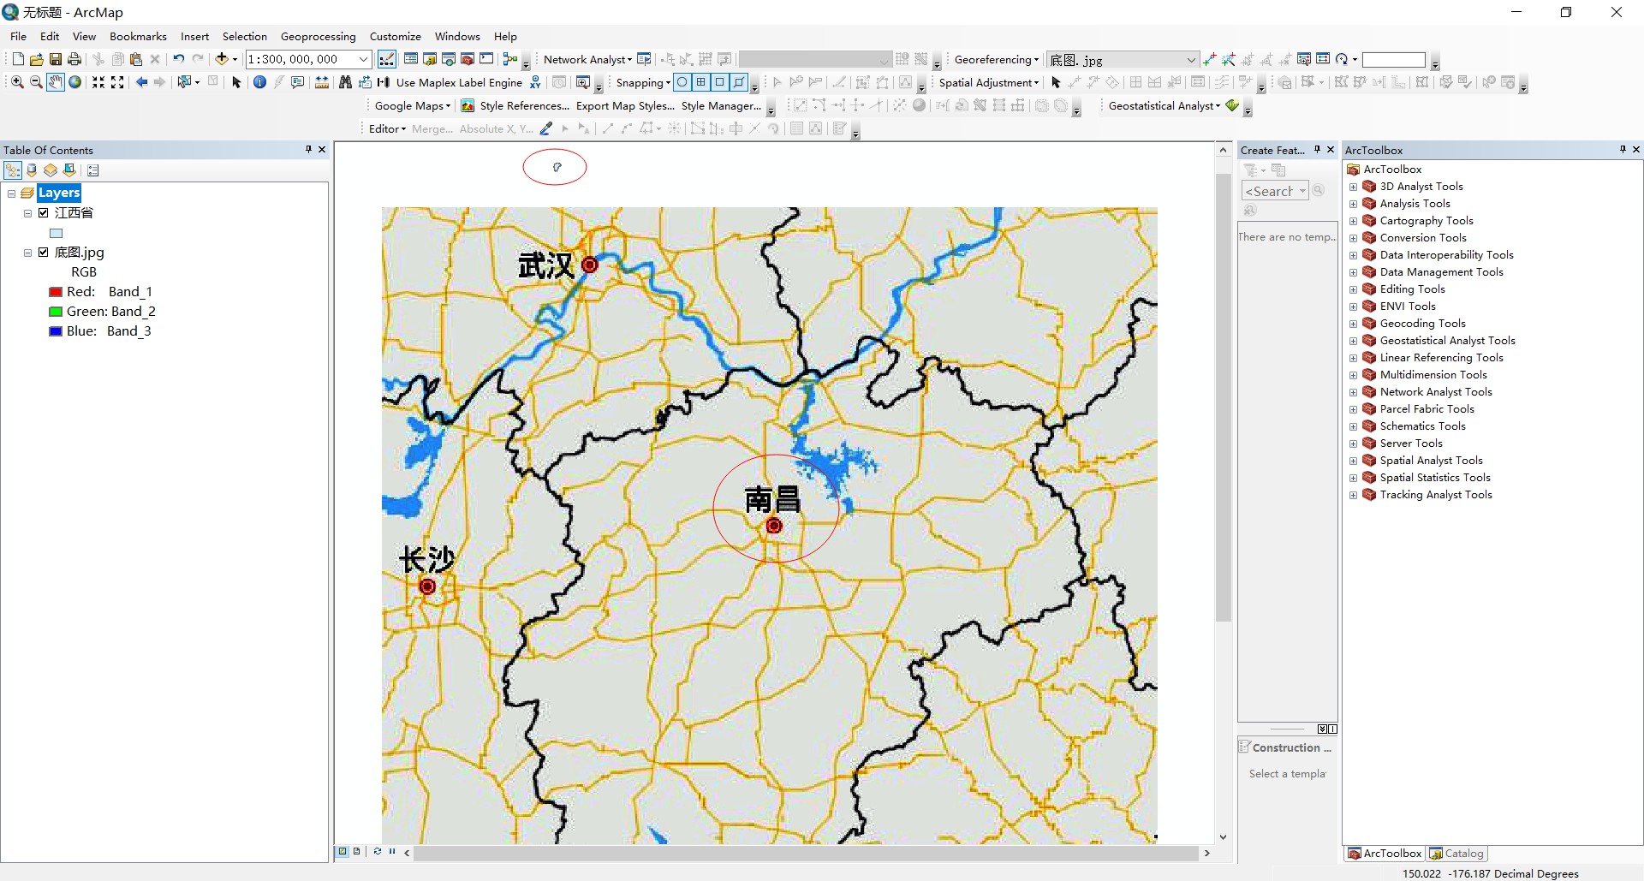Open the Georeferencing layer dropdown
The image size is (1644, 881).
[x=1191, y=60]
